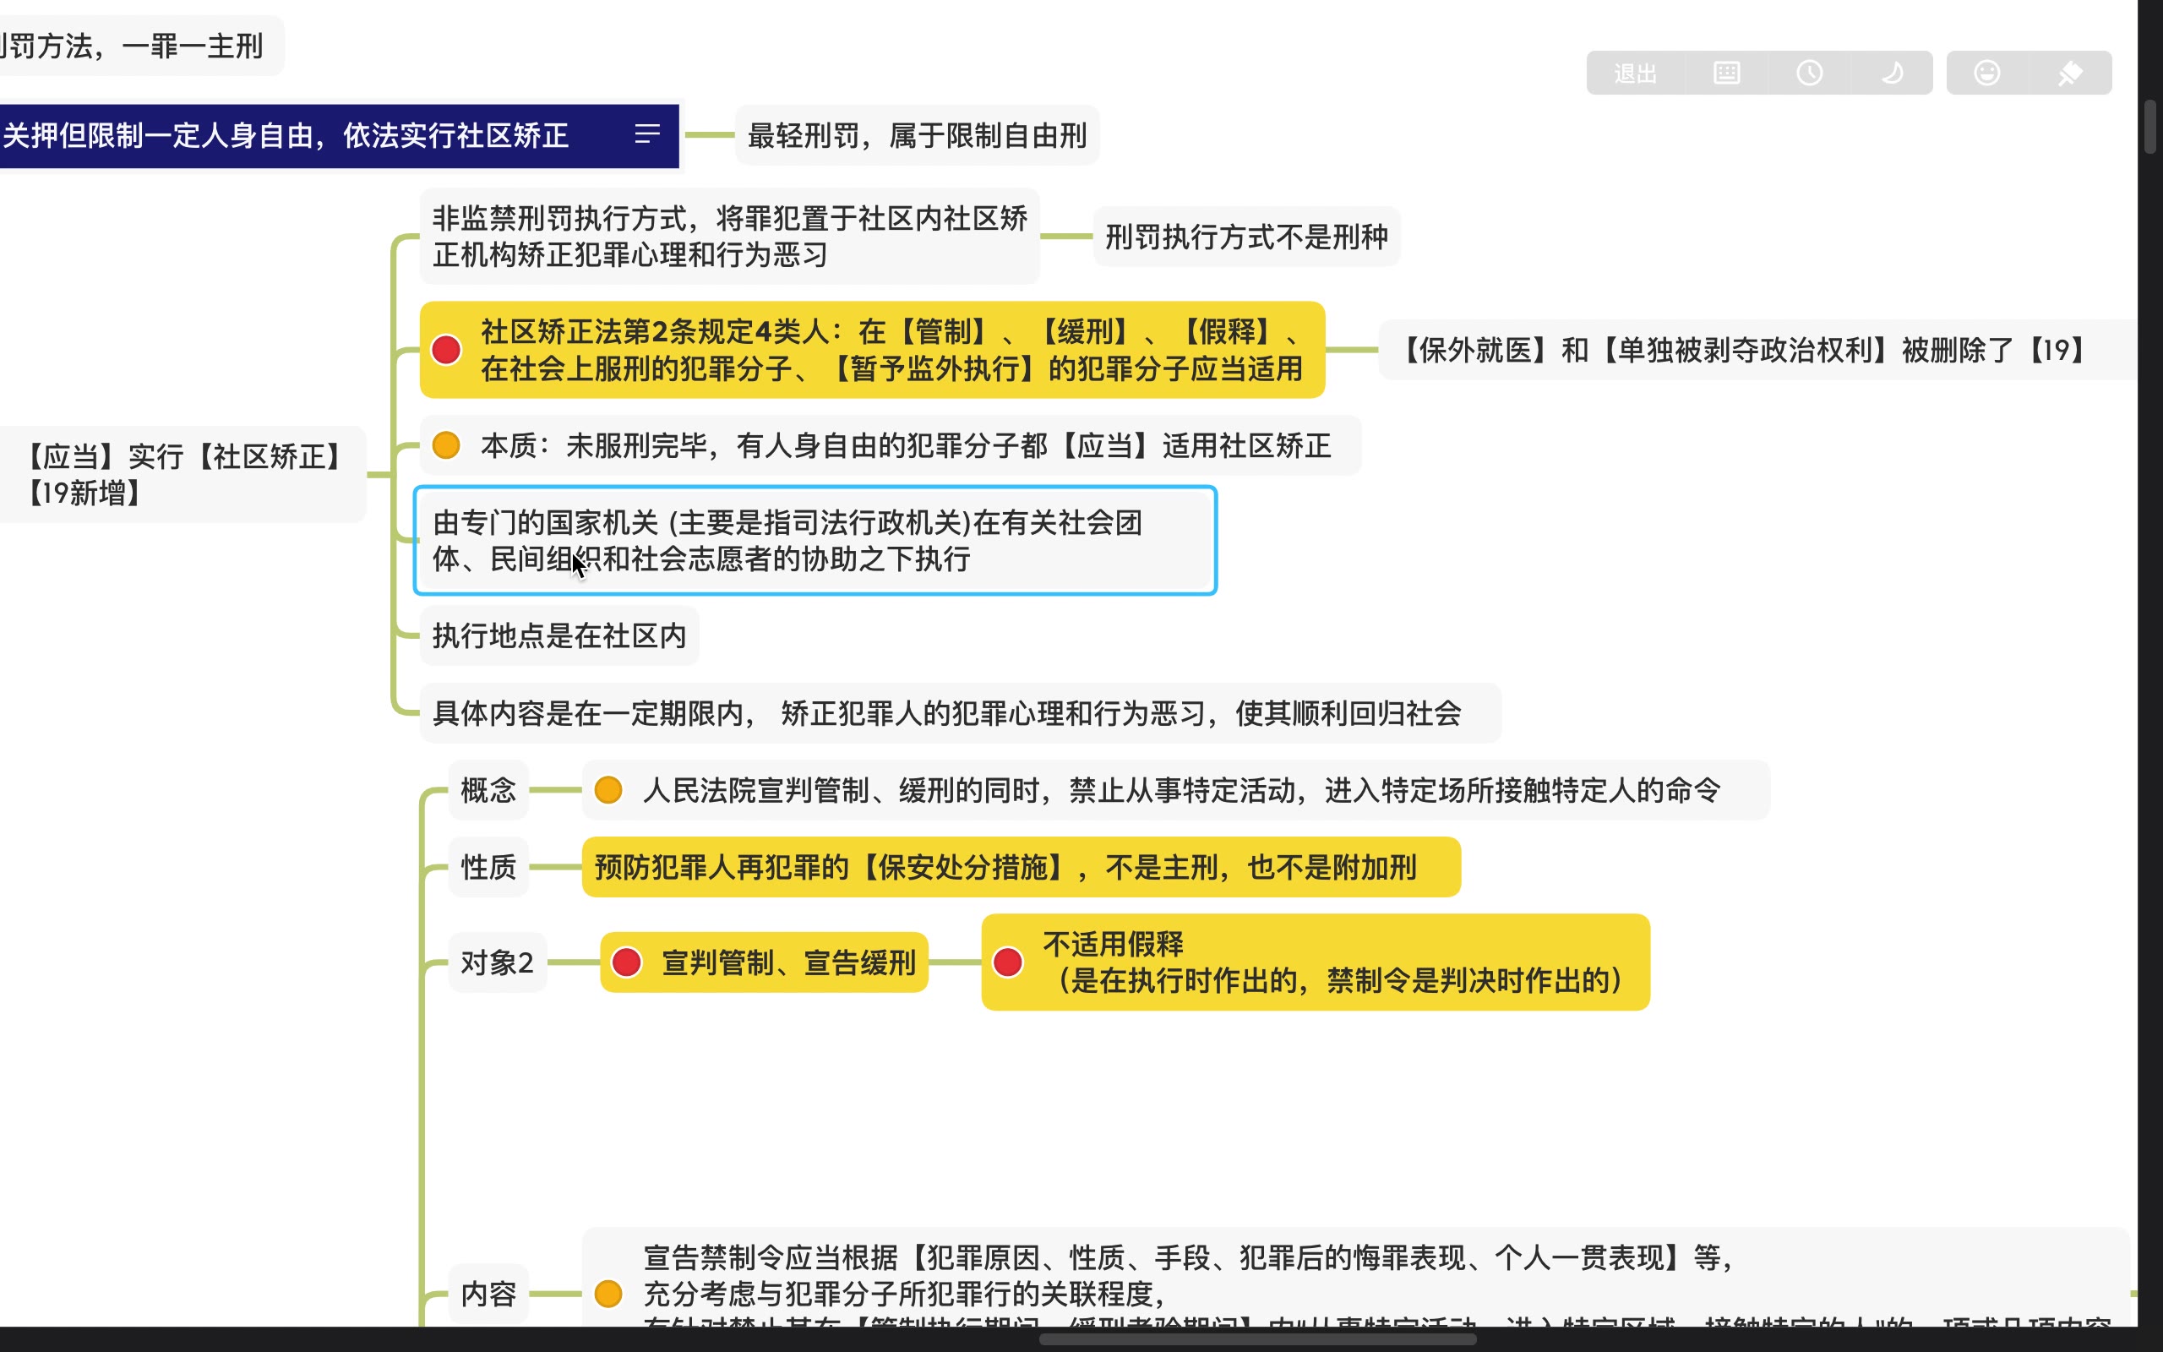Screen dimensions: 2163x1352
Task: Click red marker on 宣判管制、宣告缓刑 node
Action: coord(627,962)
